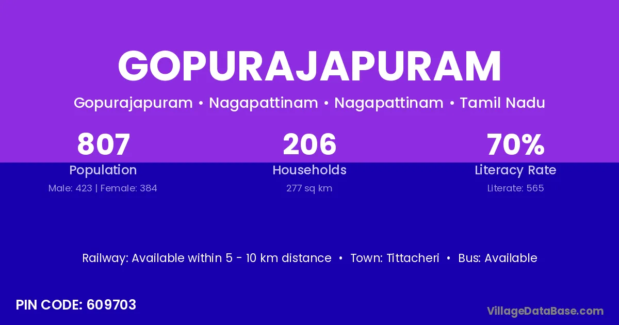Click the 206 households number
Viewport: 619px width, 325px height.
pyautogui.click(x=309, y=144)
